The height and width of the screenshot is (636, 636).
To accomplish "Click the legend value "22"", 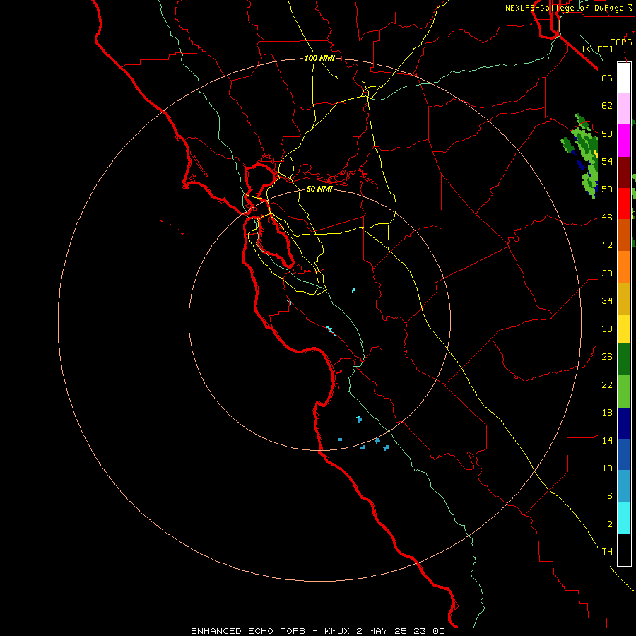I will [x=607, y=384].
